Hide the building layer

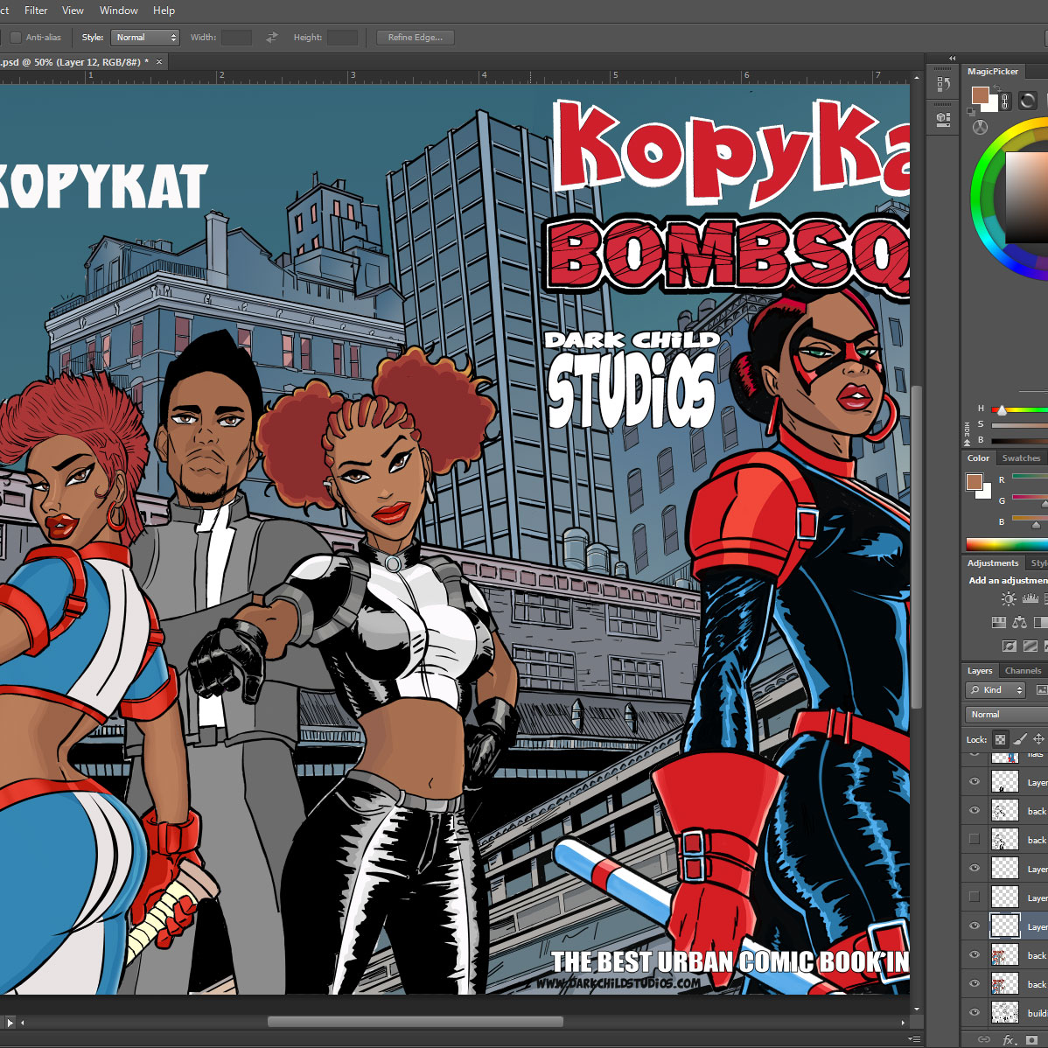click(975, 1012)
